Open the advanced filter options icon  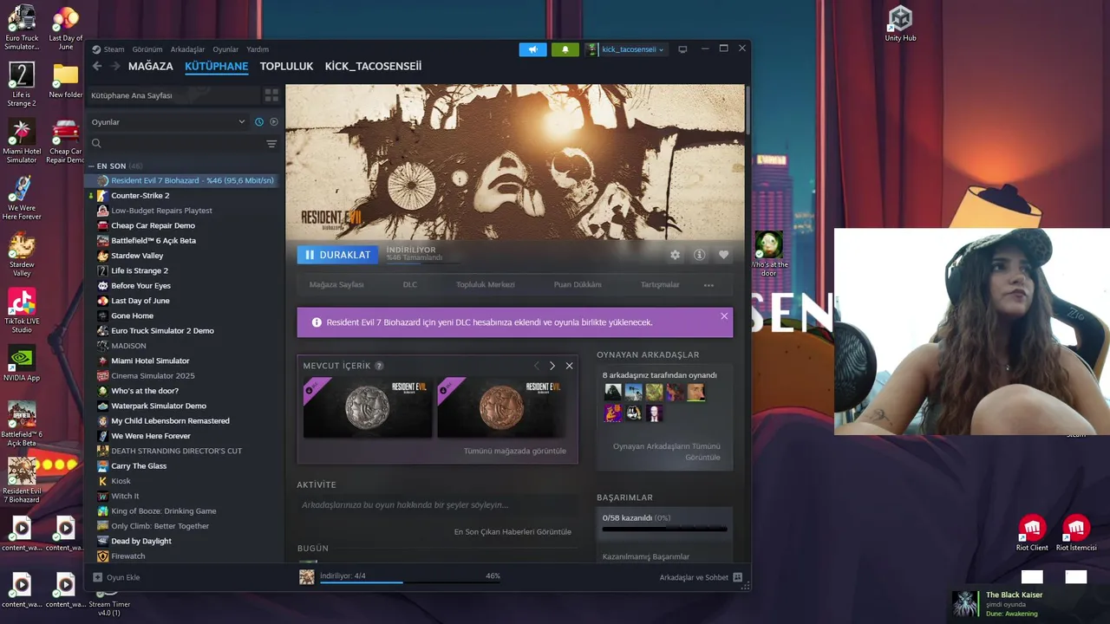(x=271, y=144)
